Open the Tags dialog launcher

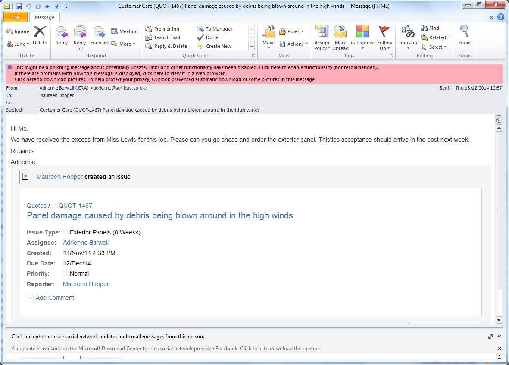point(391,56)
